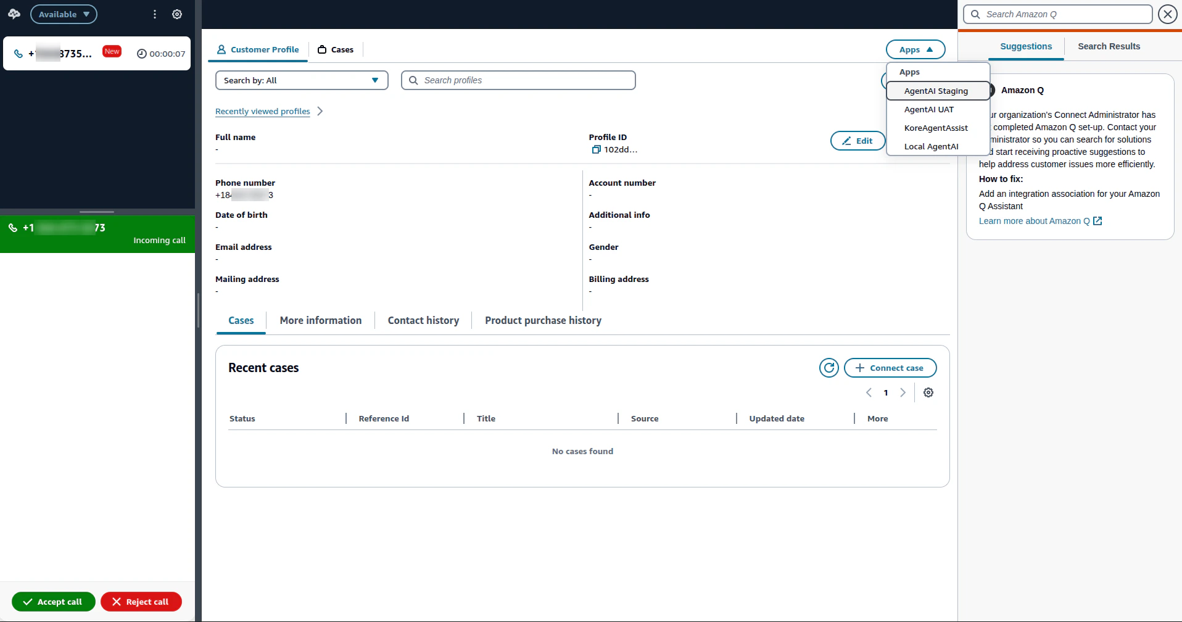Viewport: 1182px width, 622px height.
Task: Refresh the recent cases list
Action: (829, 368)
